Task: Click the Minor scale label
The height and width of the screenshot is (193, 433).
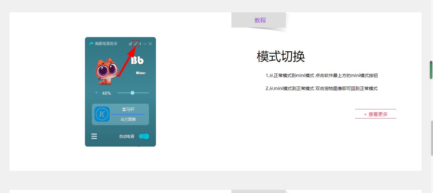Action: coord(141,73)
